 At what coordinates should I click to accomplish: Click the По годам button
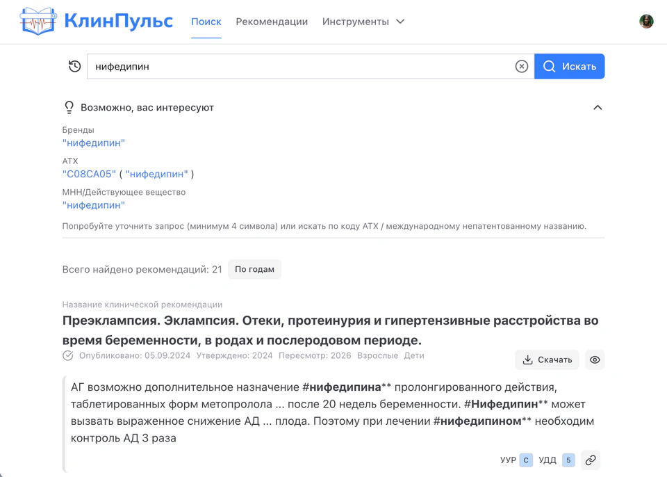click(254, 269)
